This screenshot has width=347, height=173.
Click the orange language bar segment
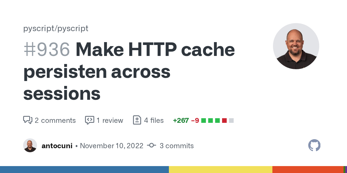308,170
